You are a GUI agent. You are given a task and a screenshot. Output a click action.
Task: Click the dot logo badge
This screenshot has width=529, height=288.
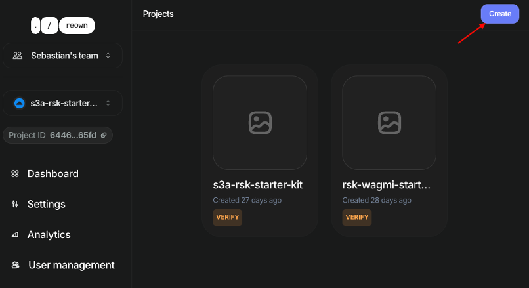pos(35,26)
